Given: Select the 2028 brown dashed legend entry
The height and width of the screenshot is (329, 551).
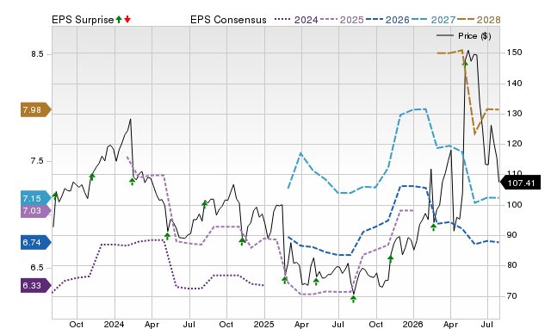Looking at the screenshot, I should (x=479, y=20).
